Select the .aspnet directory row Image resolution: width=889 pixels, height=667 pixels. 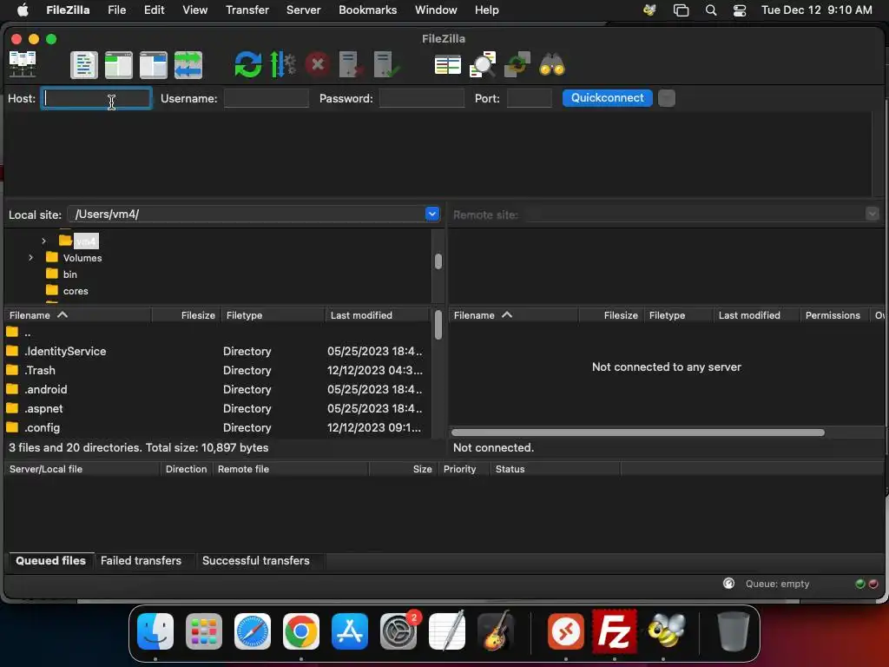click(218, 409)
